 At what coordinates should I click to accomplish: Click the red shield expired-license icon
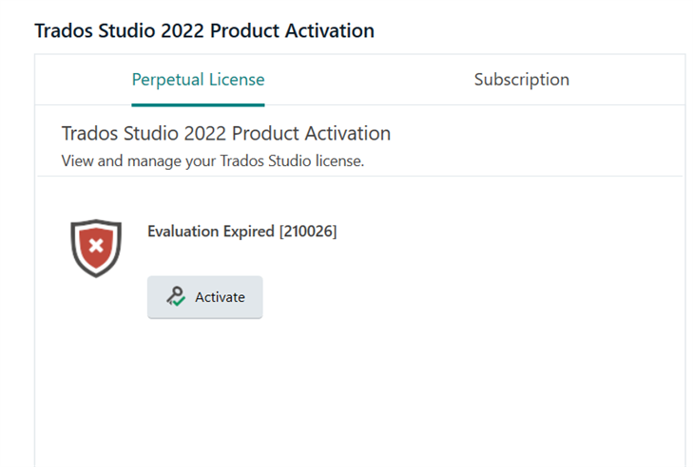point(96,248)
